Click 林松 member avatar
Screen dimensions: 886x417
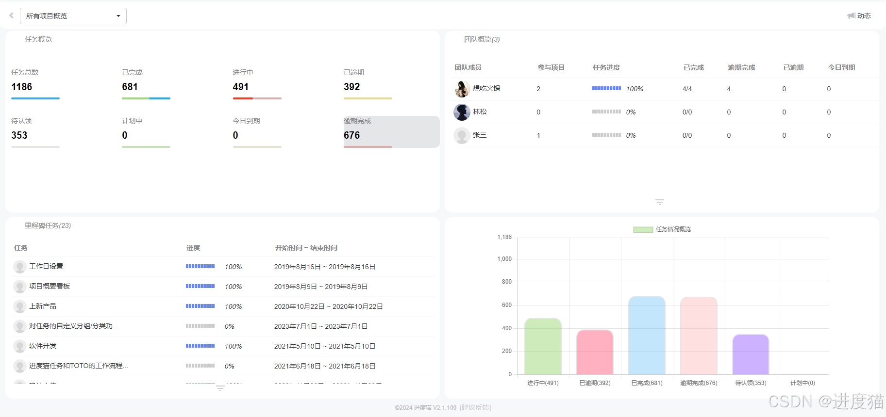[x=462, y=112]
